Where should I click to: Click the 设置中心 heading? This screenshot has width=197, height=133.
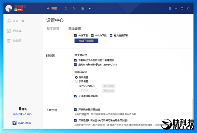(55, 20)
